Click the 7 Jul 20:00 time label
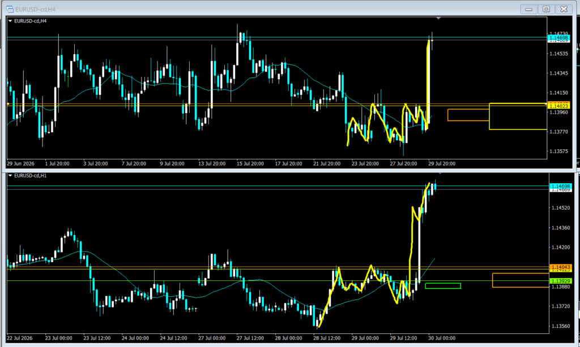 134,163
